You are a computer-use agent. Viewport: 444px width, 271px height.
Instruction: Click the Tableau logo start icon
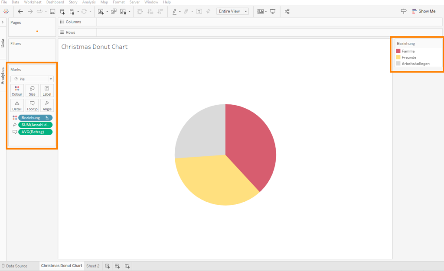(6, 11)
